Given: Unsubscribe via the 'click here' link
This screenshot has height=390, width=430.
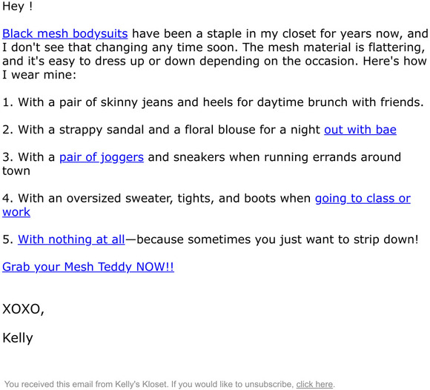Looking at the screenshot, I should (x=314, y=384).
